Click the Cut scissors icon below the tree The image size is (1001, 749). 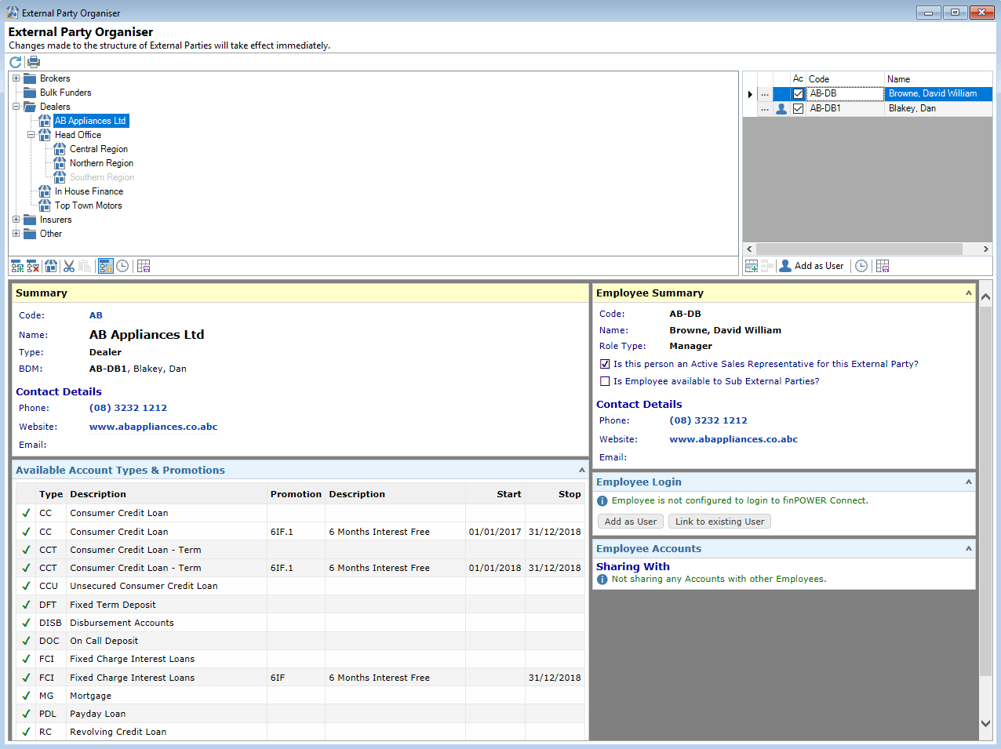click(x=69, y=267)
